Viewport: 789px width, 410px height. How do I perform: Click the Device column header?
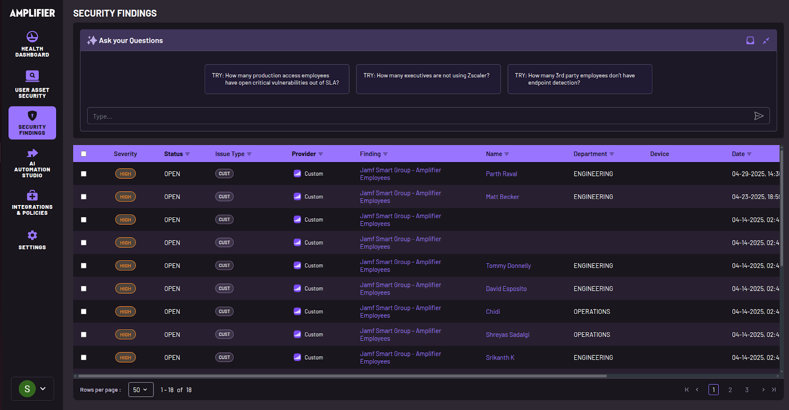click(x=659, y=154)
